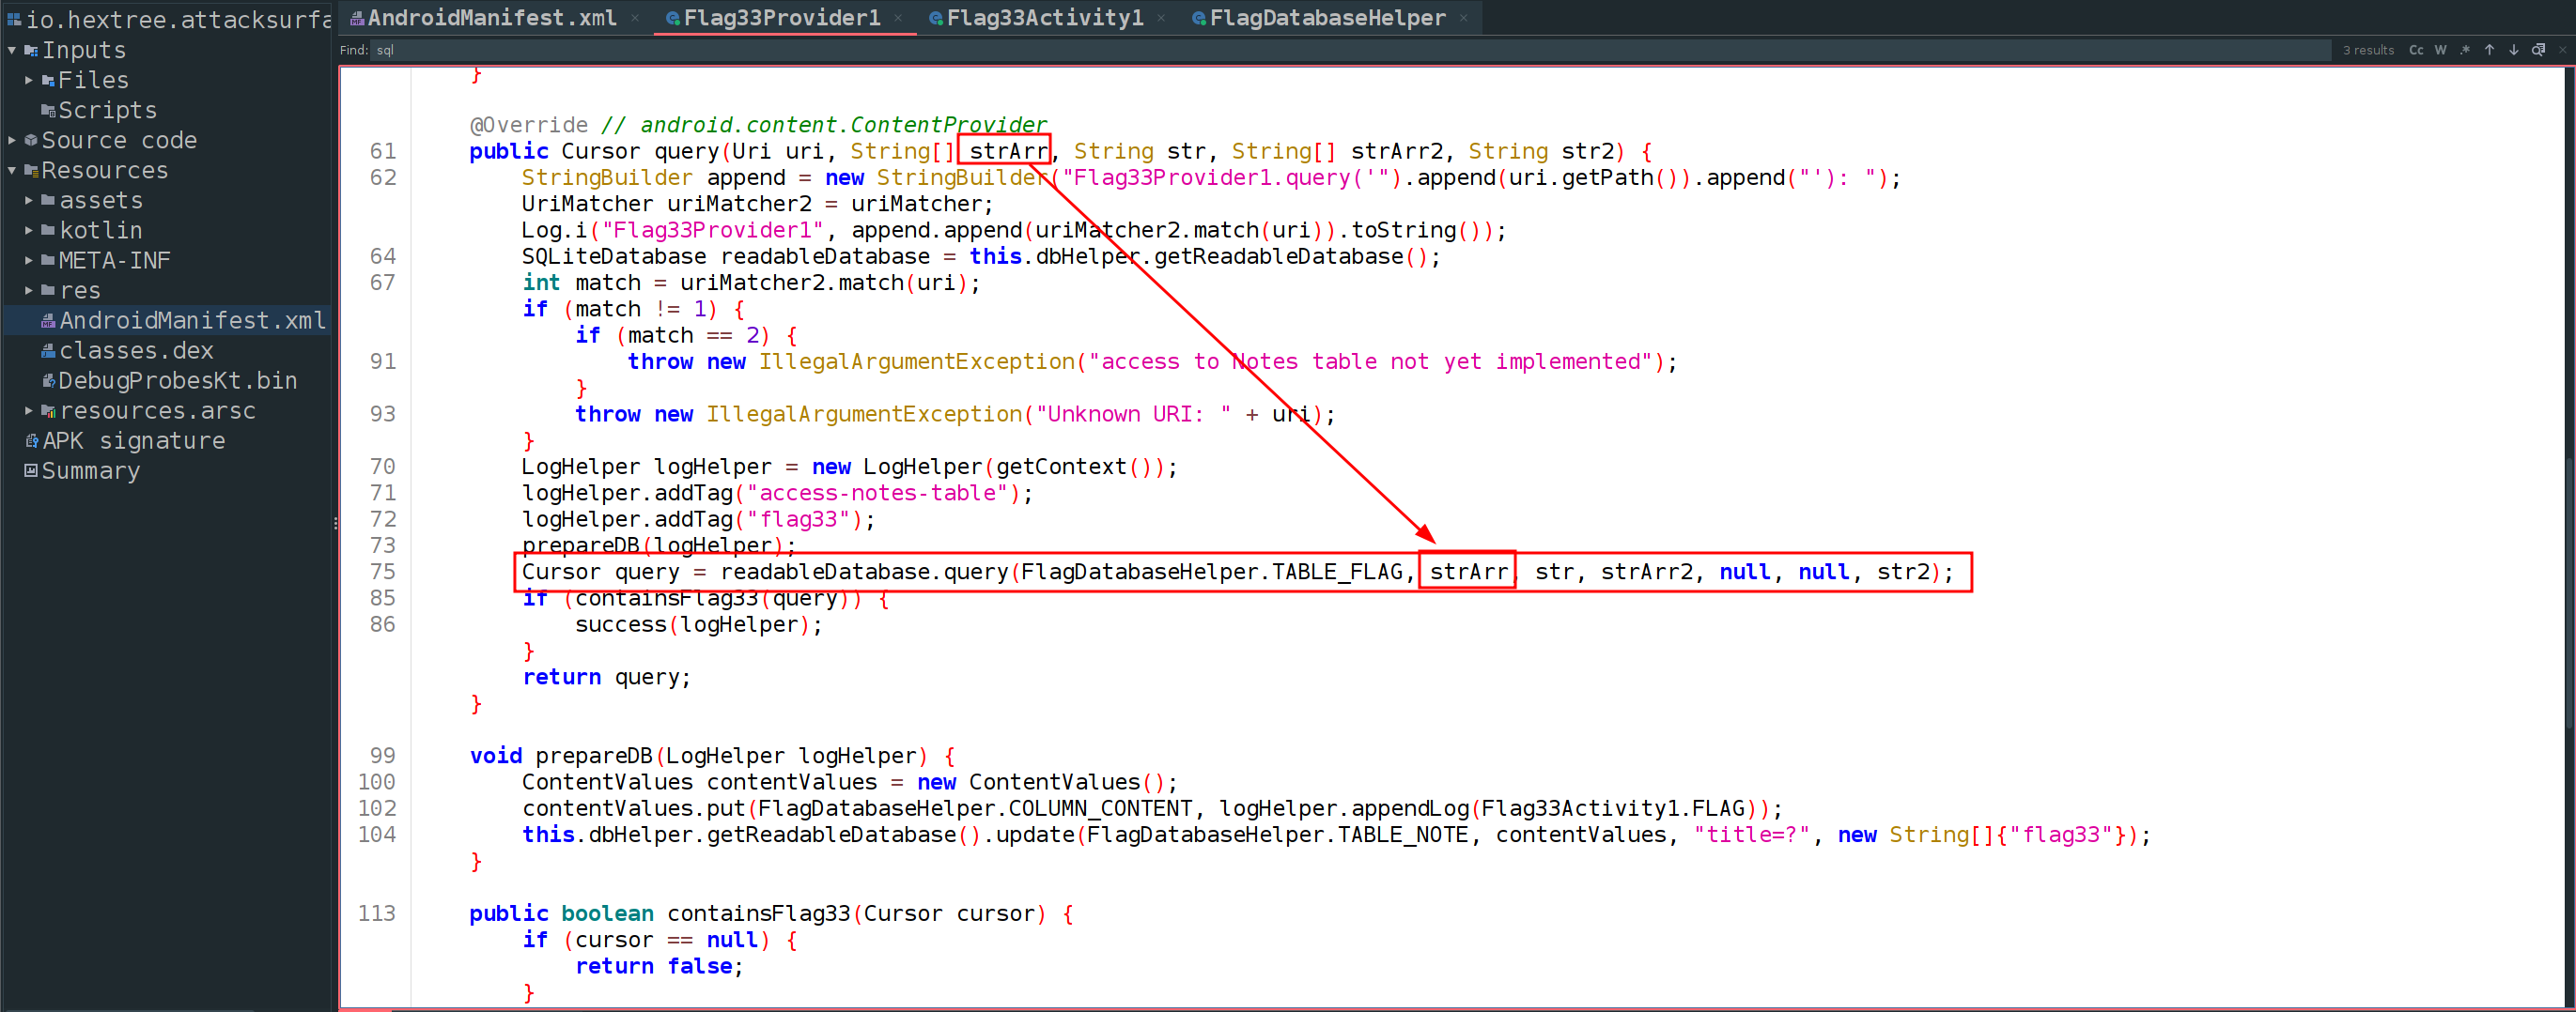The width and height of the screenshot is (2576, 1012).
Task: Select the io.hextree.attacksurface root node
Action: coord(178,19)
